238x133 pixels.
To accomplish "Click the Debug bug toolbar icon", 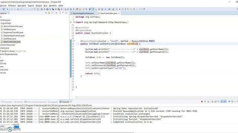I will pos(42,9).
